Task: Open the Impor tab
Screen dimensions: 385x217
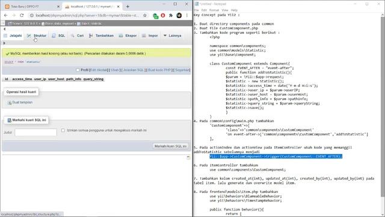Action: point(150,36)
